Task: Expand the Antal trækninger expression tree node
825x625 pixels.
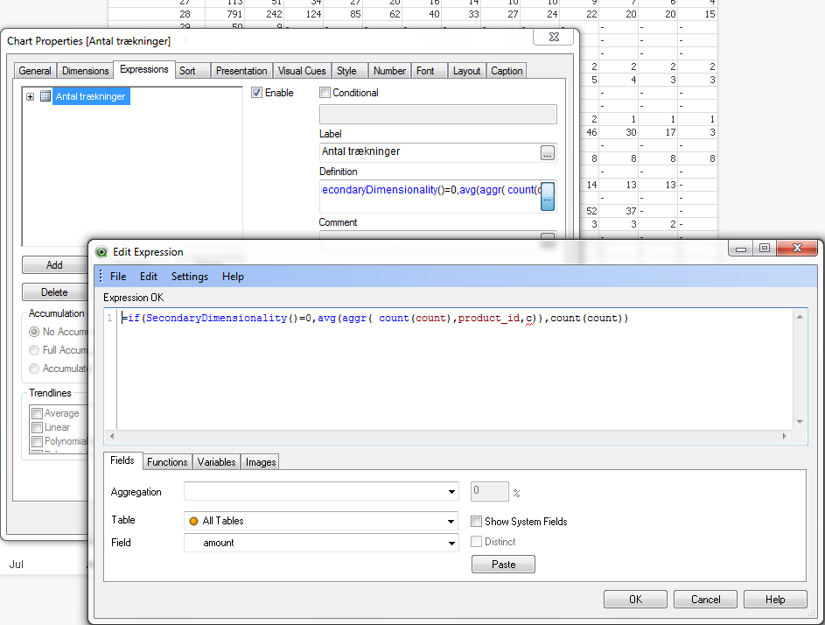Action: 31,97
